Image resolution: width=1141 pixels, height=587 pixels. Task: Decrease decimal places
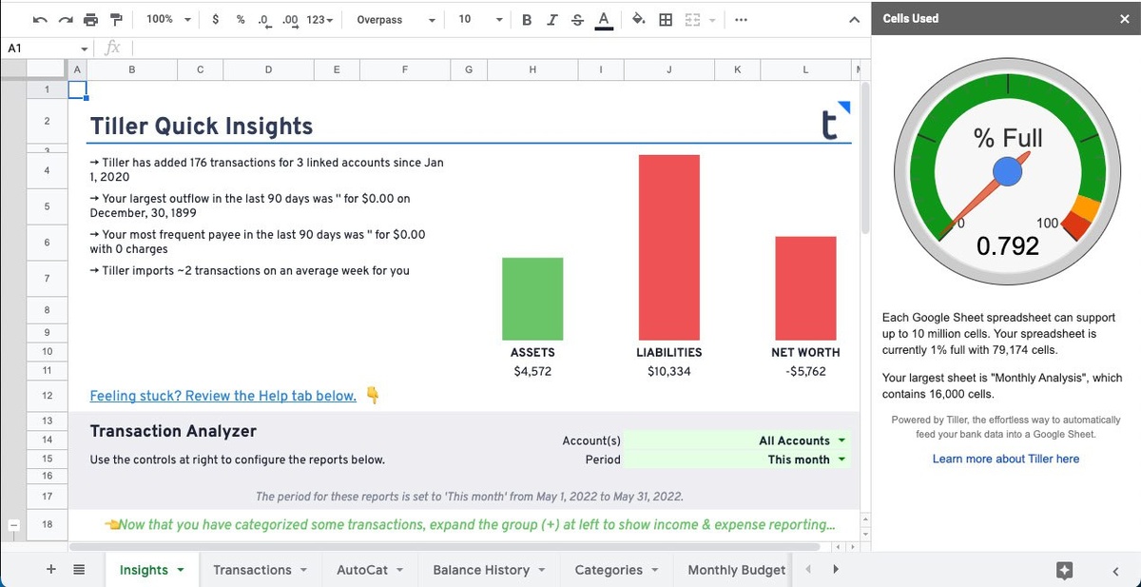coord(265,19)
